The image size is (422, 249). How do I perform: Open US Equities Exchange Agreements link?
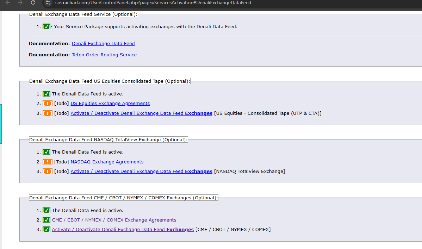pos(110,104)
